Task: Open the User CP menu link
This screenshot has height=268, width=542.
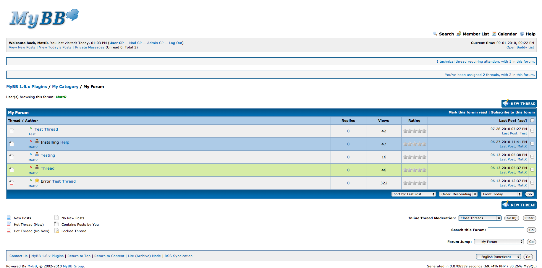Action: 117,43
